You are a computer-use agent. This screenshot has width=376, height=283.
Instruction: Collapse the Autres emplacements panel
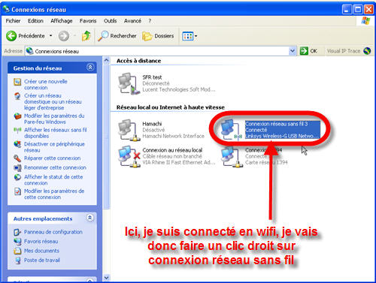click(x=90, y=218)
